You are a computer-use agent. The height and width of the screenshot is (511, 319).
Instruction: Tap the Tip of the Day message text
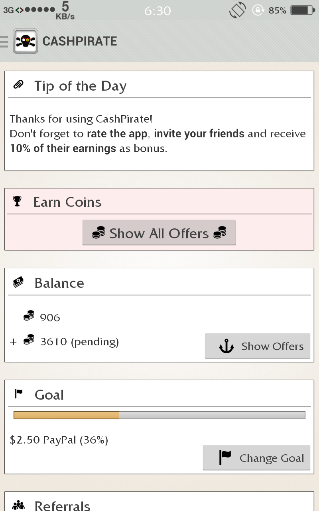pos(158,134)
